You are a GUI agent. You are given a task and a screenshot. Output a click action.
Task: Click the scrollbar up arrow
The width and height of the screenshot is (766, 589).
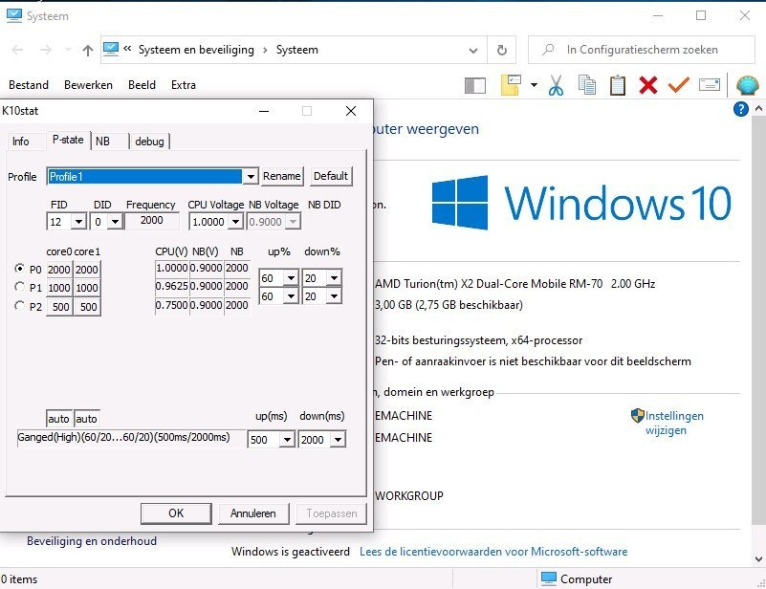click(758, 108)
